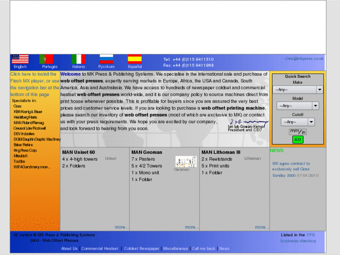Switch language via Portuguese flag
Image resolution: width=340 pixels, height=255 pixels.
pos(46,59)
